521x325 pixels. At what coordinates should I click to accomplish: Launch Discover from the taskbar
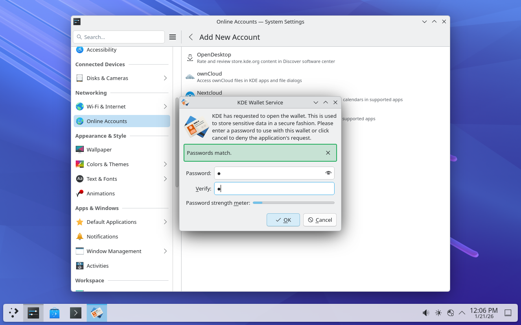point(55,313)
